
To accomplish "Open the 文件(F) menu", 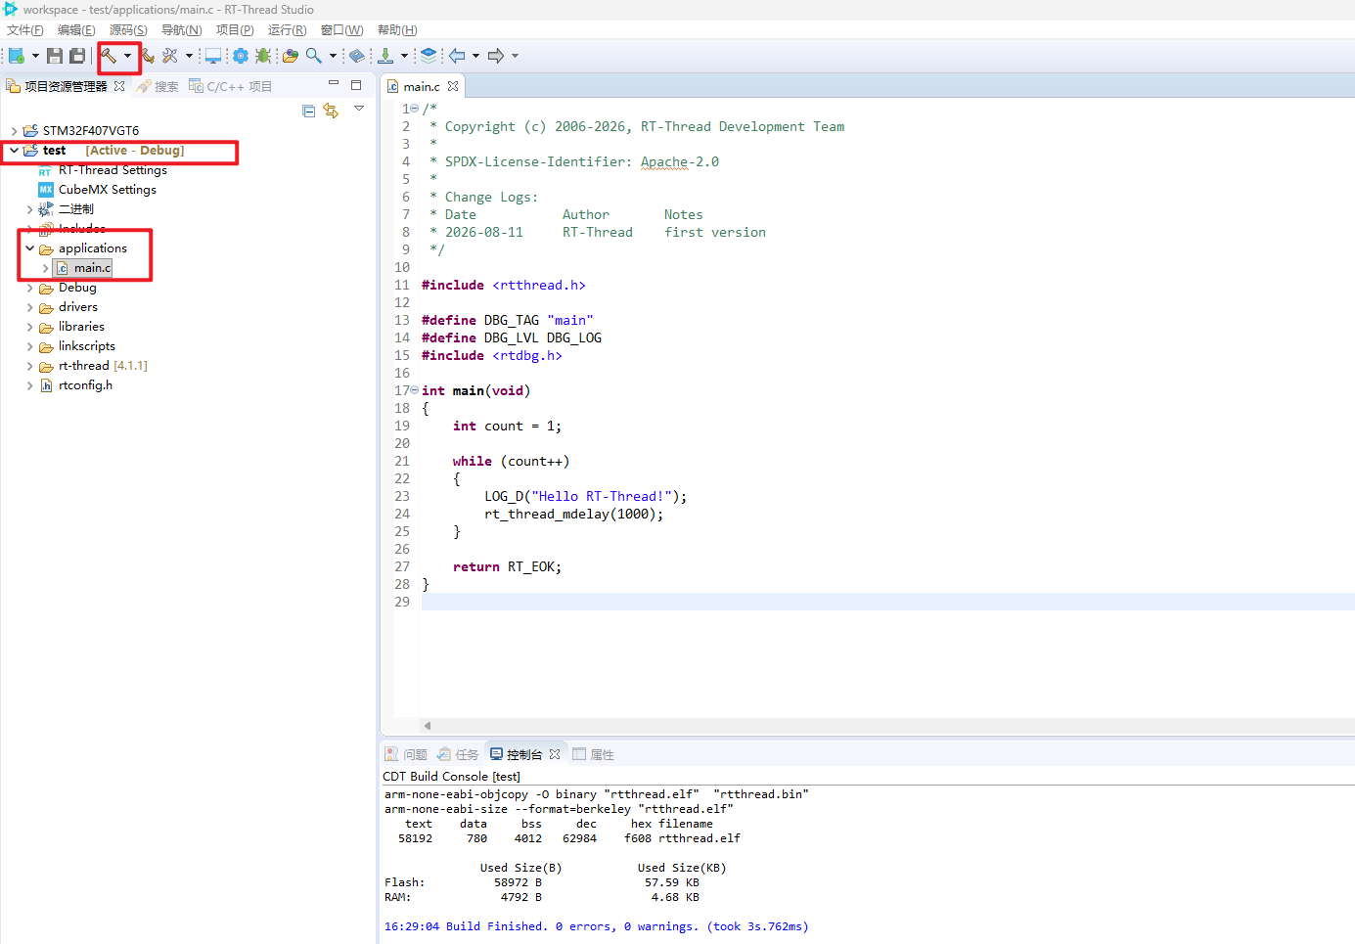I will point(25,30).
